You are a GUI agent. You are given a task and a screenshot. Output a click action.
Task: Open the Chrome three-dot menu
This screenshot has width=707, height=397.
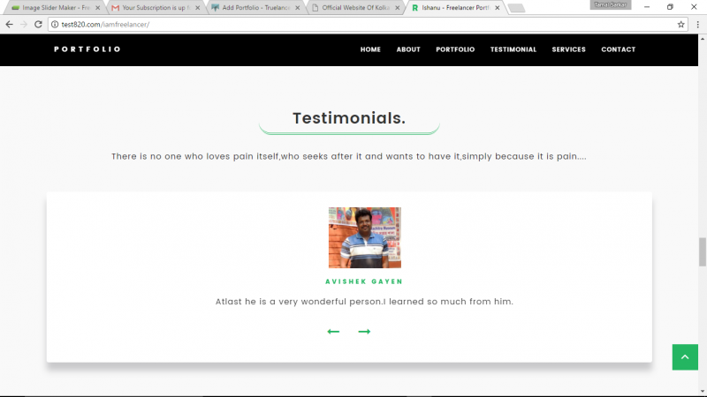click(x=697, y=24)
